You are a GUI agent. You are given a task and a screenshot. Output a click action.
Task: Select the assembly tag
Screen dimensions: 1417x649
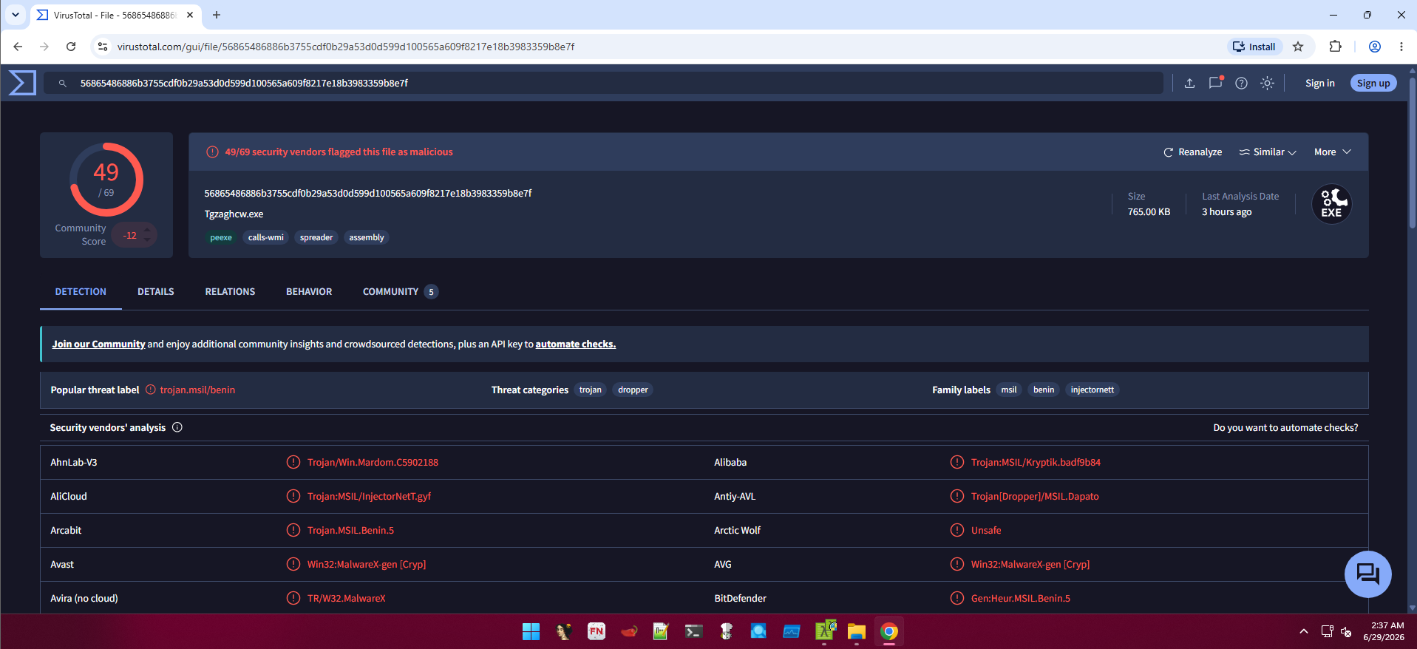(367, 237)
